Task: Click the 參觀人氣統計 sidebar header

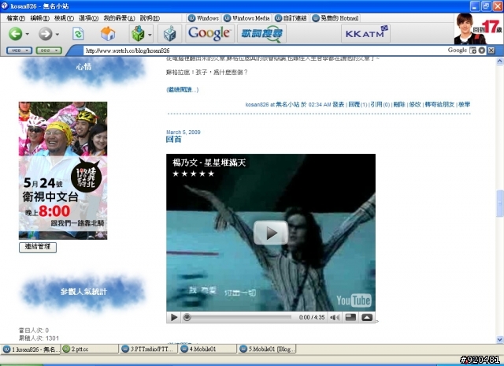Action: (83, 292)
